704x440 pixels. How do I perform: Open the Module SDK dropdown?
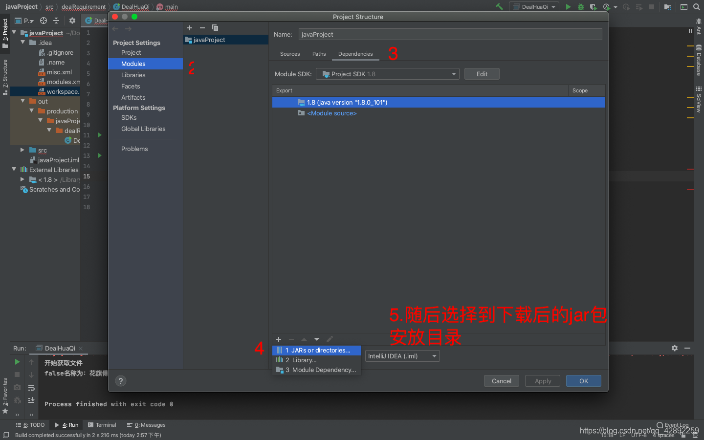tap(387, 74)
